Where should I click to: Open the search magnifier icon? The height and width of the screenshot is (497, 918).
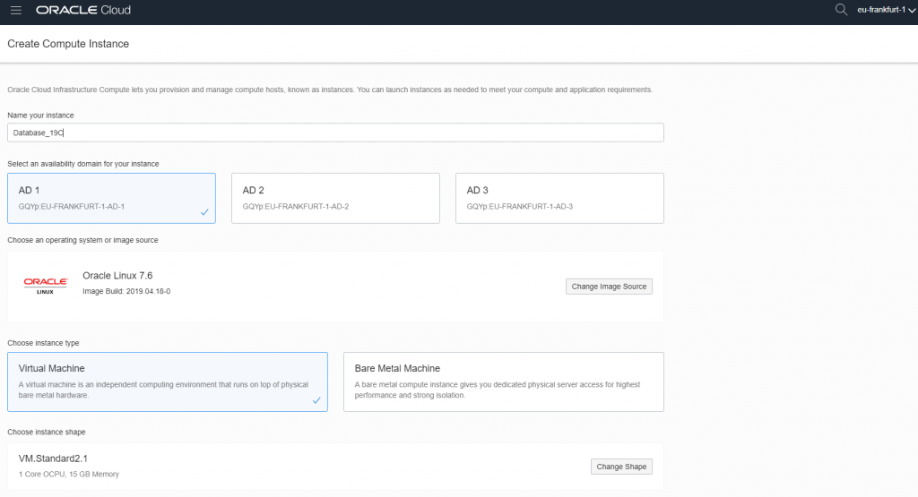coord(841,9)
